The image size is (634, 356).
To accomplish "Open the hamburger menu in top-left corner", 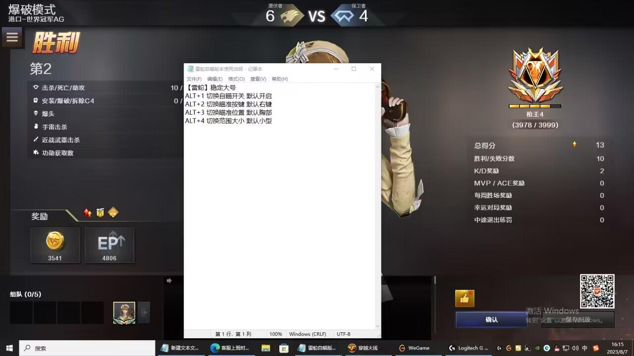I will [x=12, y=37].
